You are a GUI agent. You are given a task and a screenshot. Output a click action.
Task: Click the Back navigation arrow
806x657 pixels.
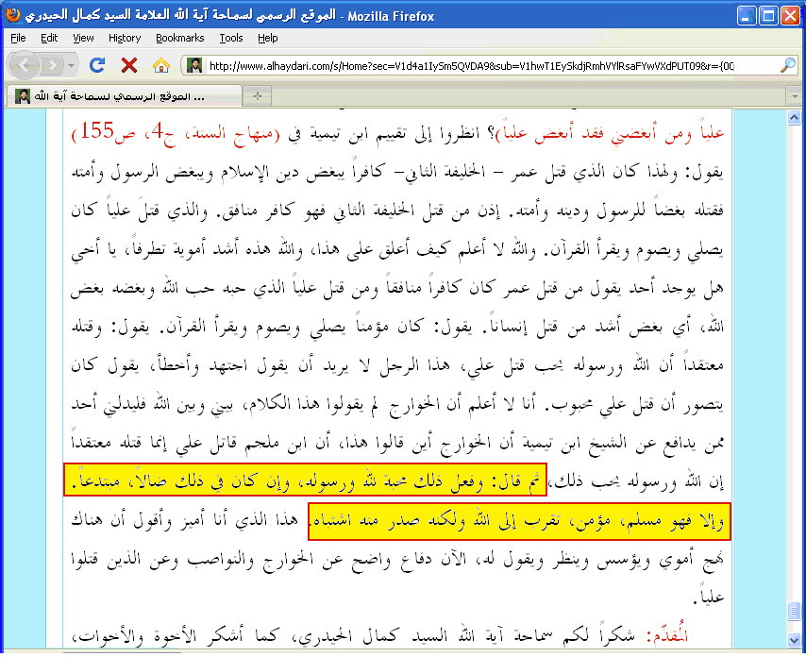(x=24, y=65)
